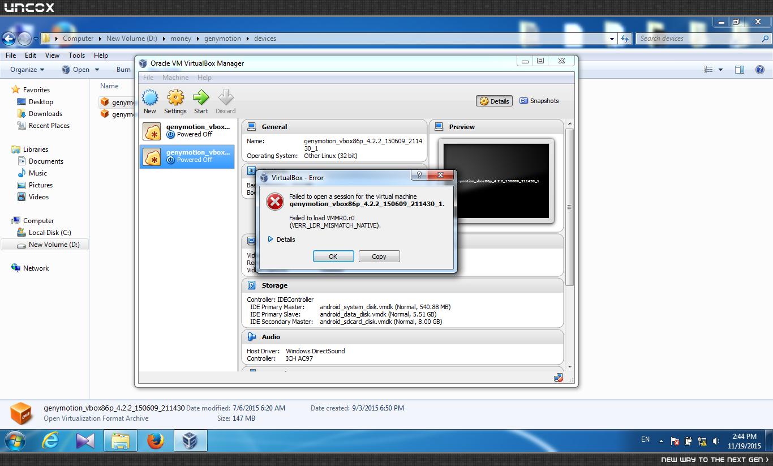This screenshot has height=466, width=773.
Task: Click the power tray icon
Action: [688, 441]
